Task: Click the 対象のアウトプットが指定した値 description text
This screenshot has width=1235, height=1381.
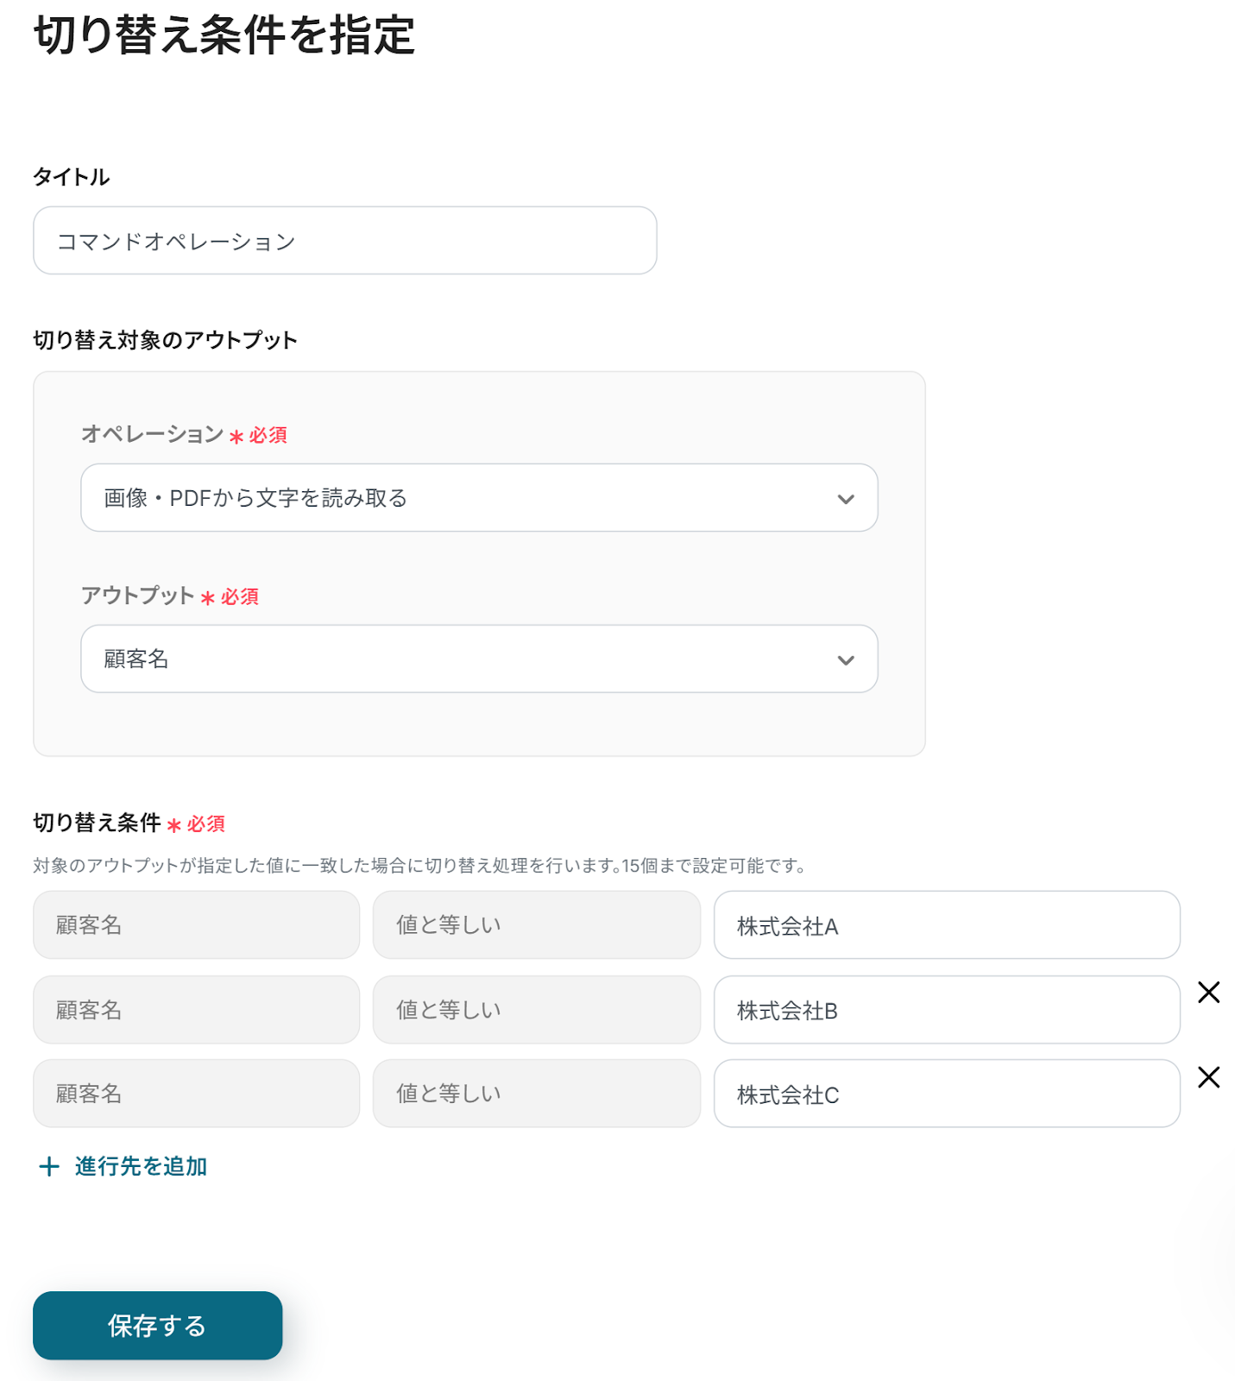Action: point(419,866)
